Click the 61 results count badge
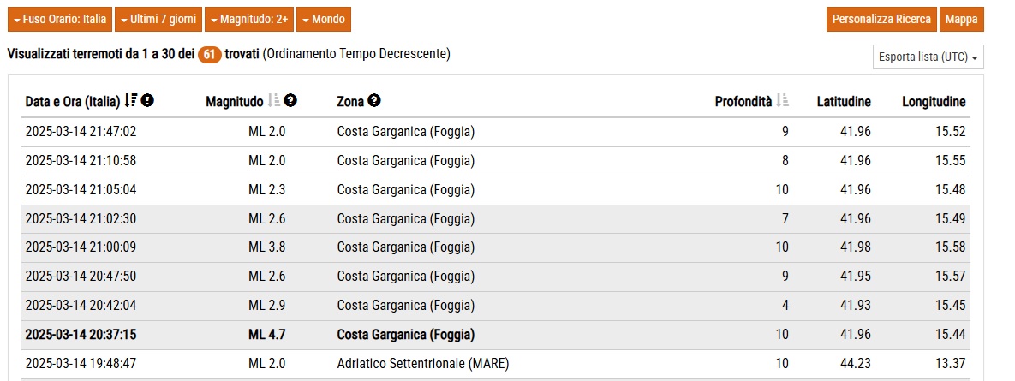This screenshot has height=381, width=1015. click(x=210, y=55)
